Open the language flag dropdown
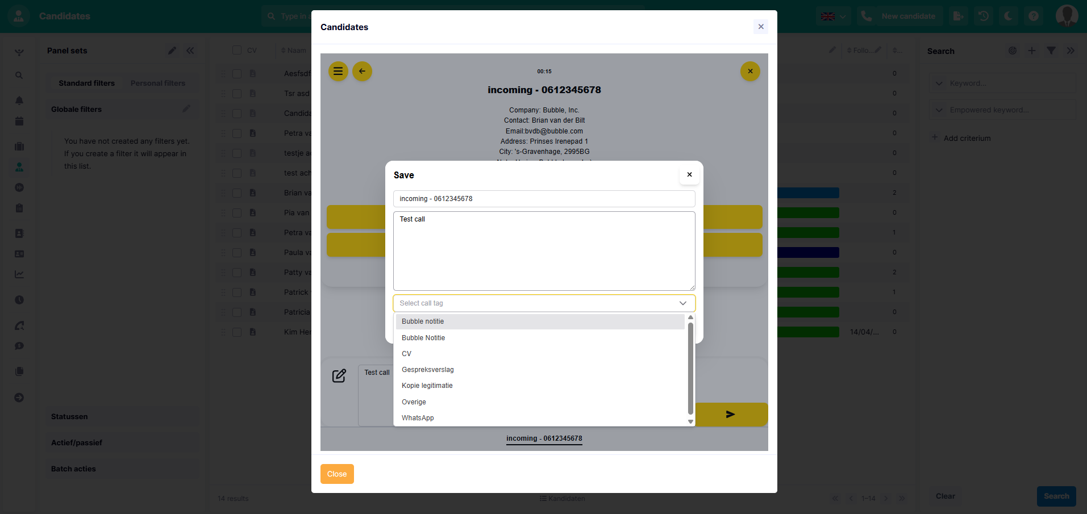 tap(833, 16)
